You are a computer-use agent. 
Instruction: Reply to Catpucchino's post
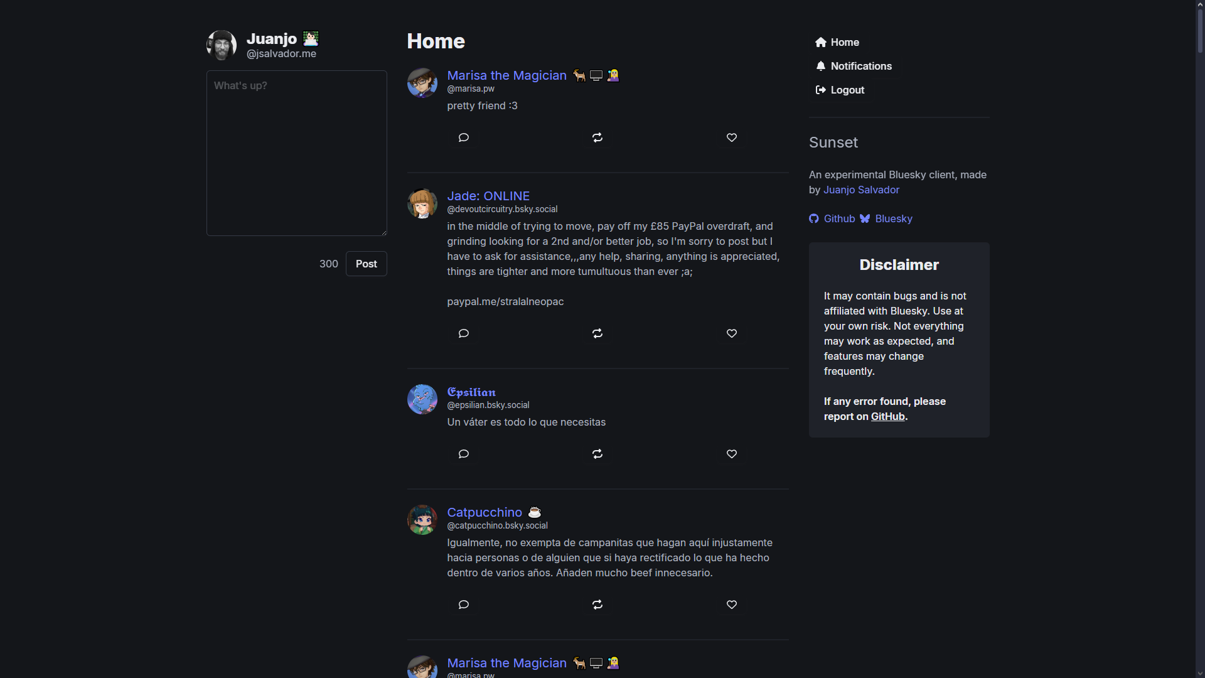pos(464,605)
